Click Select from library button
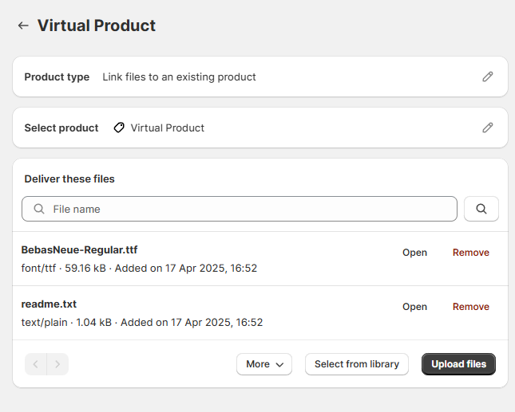The image size is (515, 412). coord(357,364)
